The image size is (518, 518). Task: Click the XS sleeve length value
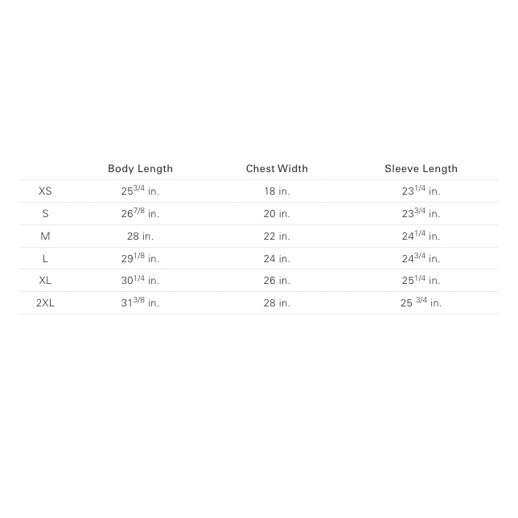click(421, 191)
